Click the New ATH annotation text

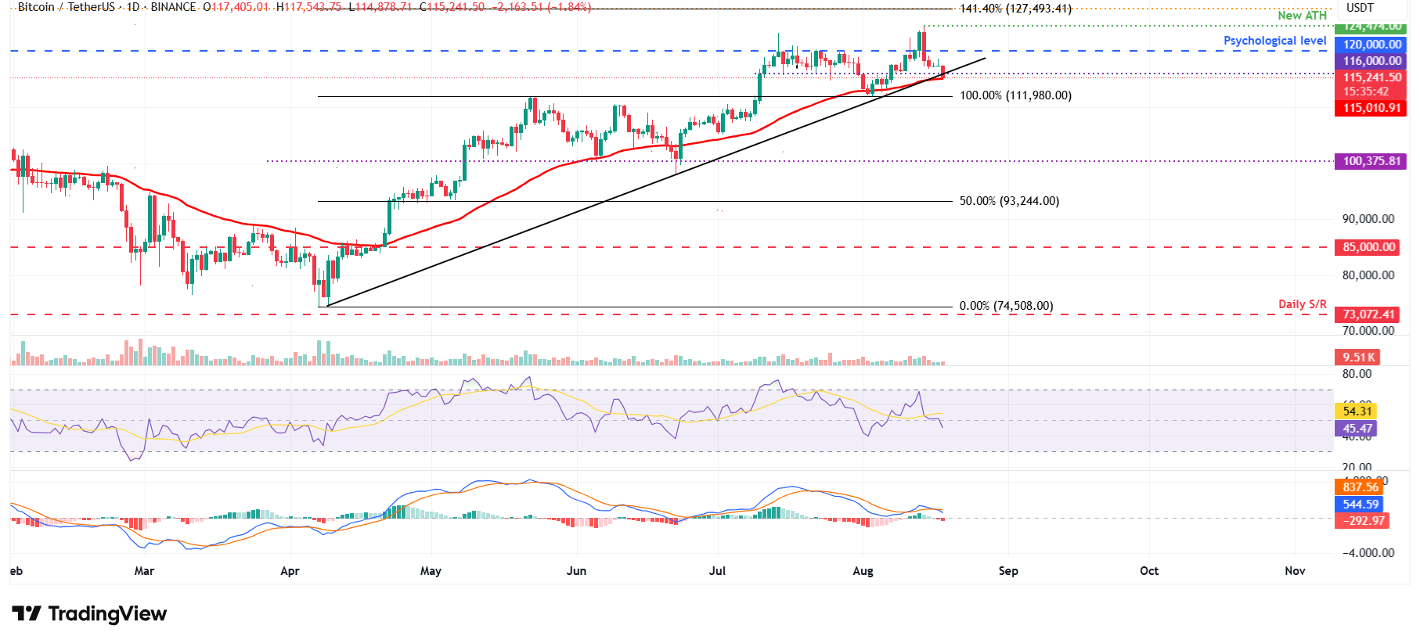pyautogui.click(x=1302, y=16)
